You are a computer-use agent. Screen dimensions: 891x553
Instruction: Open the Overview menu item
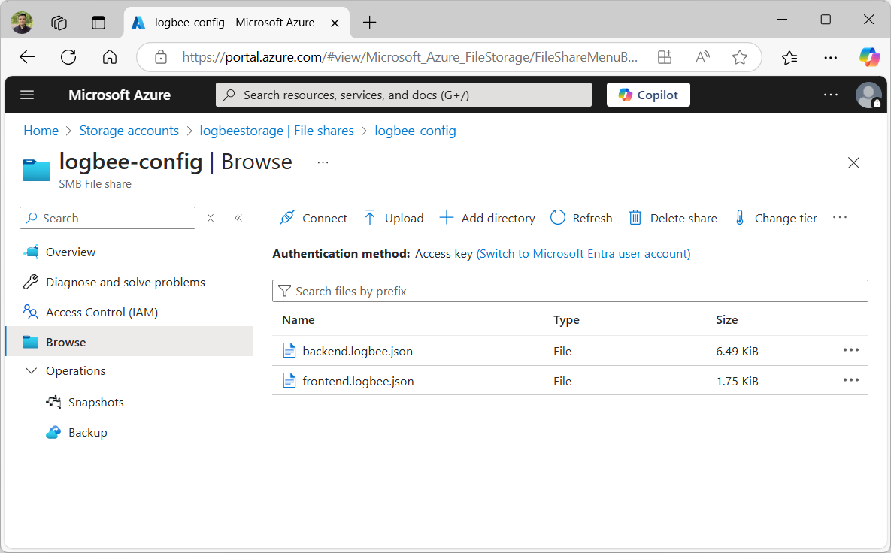[71, 252]
